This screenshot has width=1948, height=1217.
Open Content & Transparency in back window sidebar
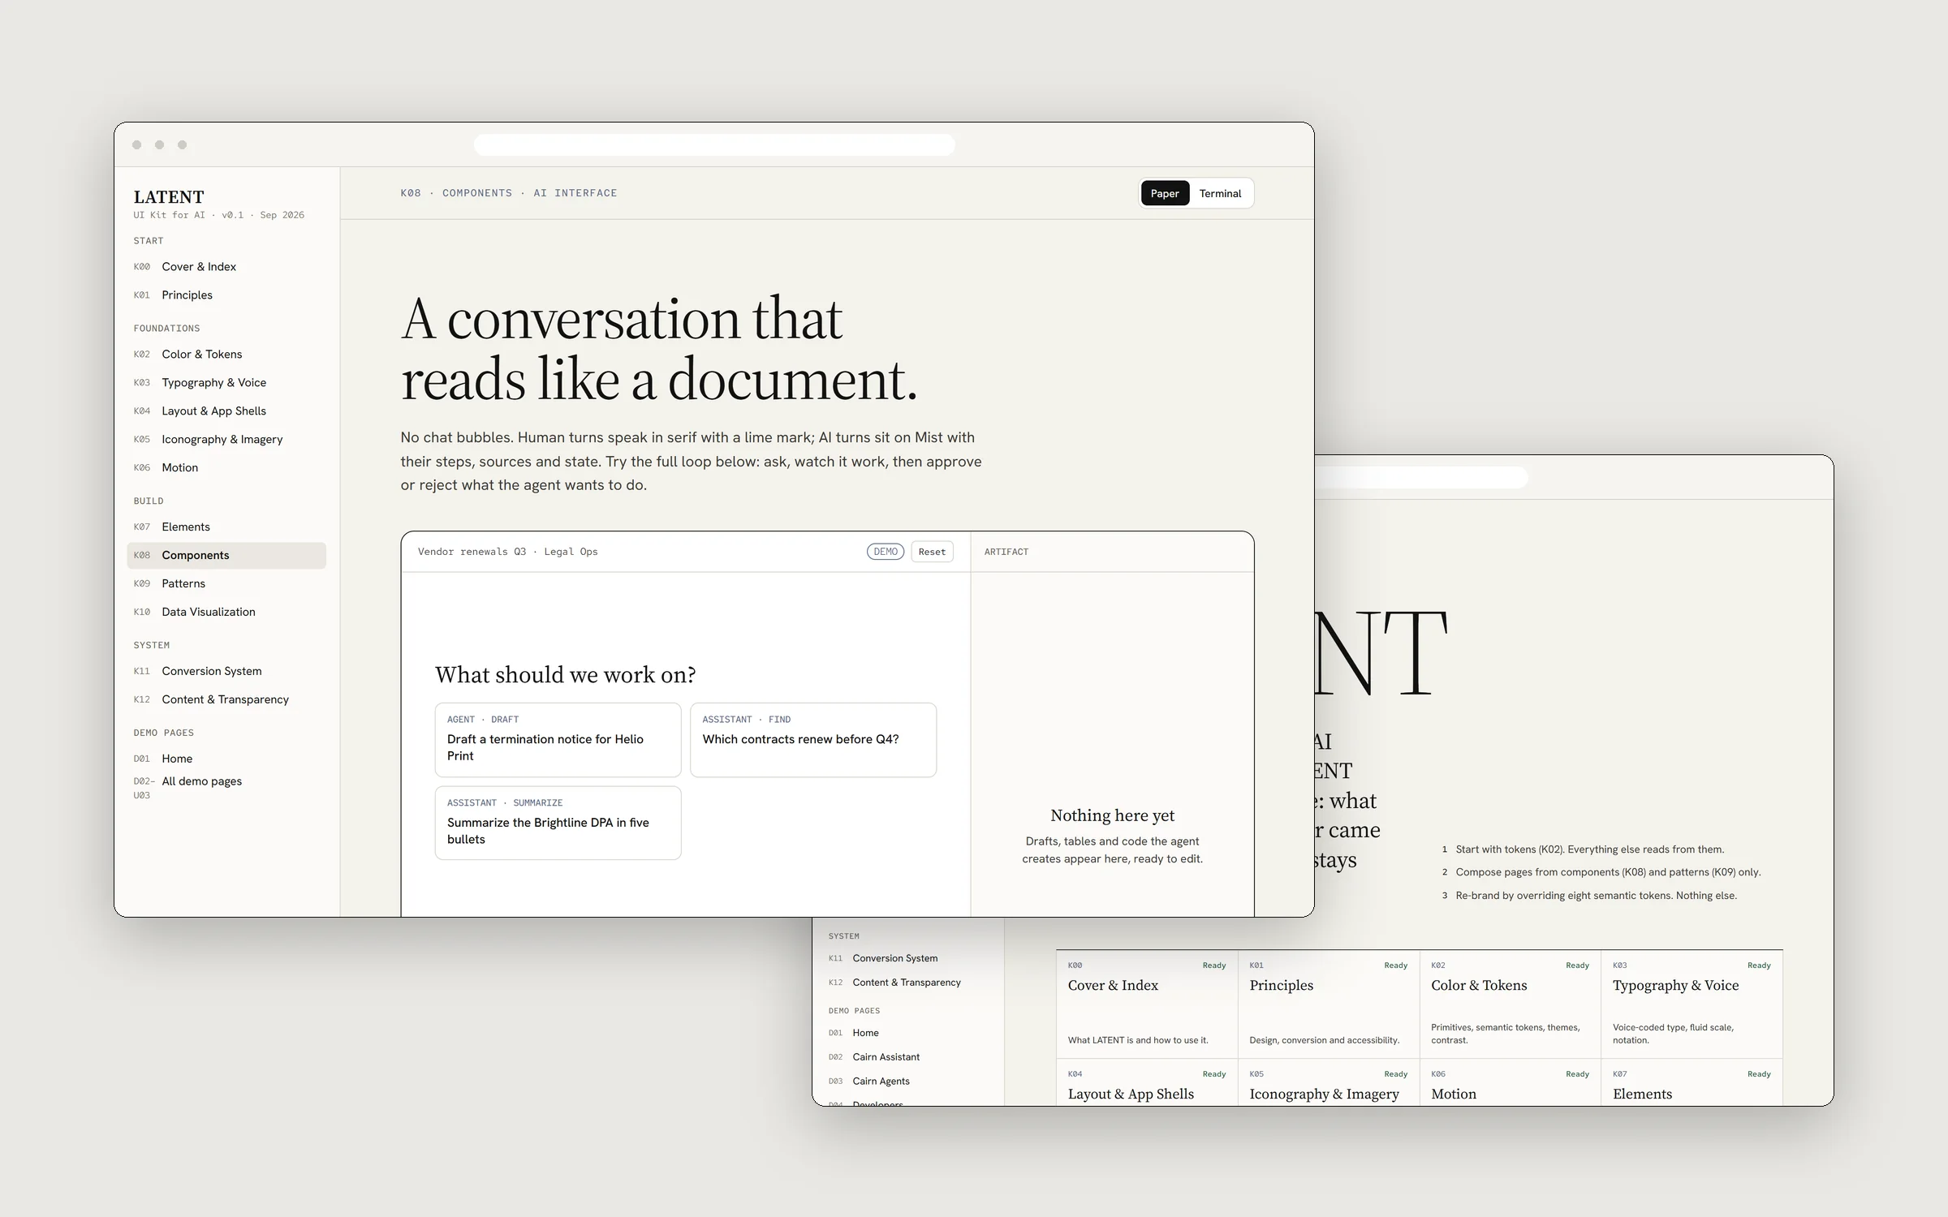pyautogui.click(x=909, y=983)
